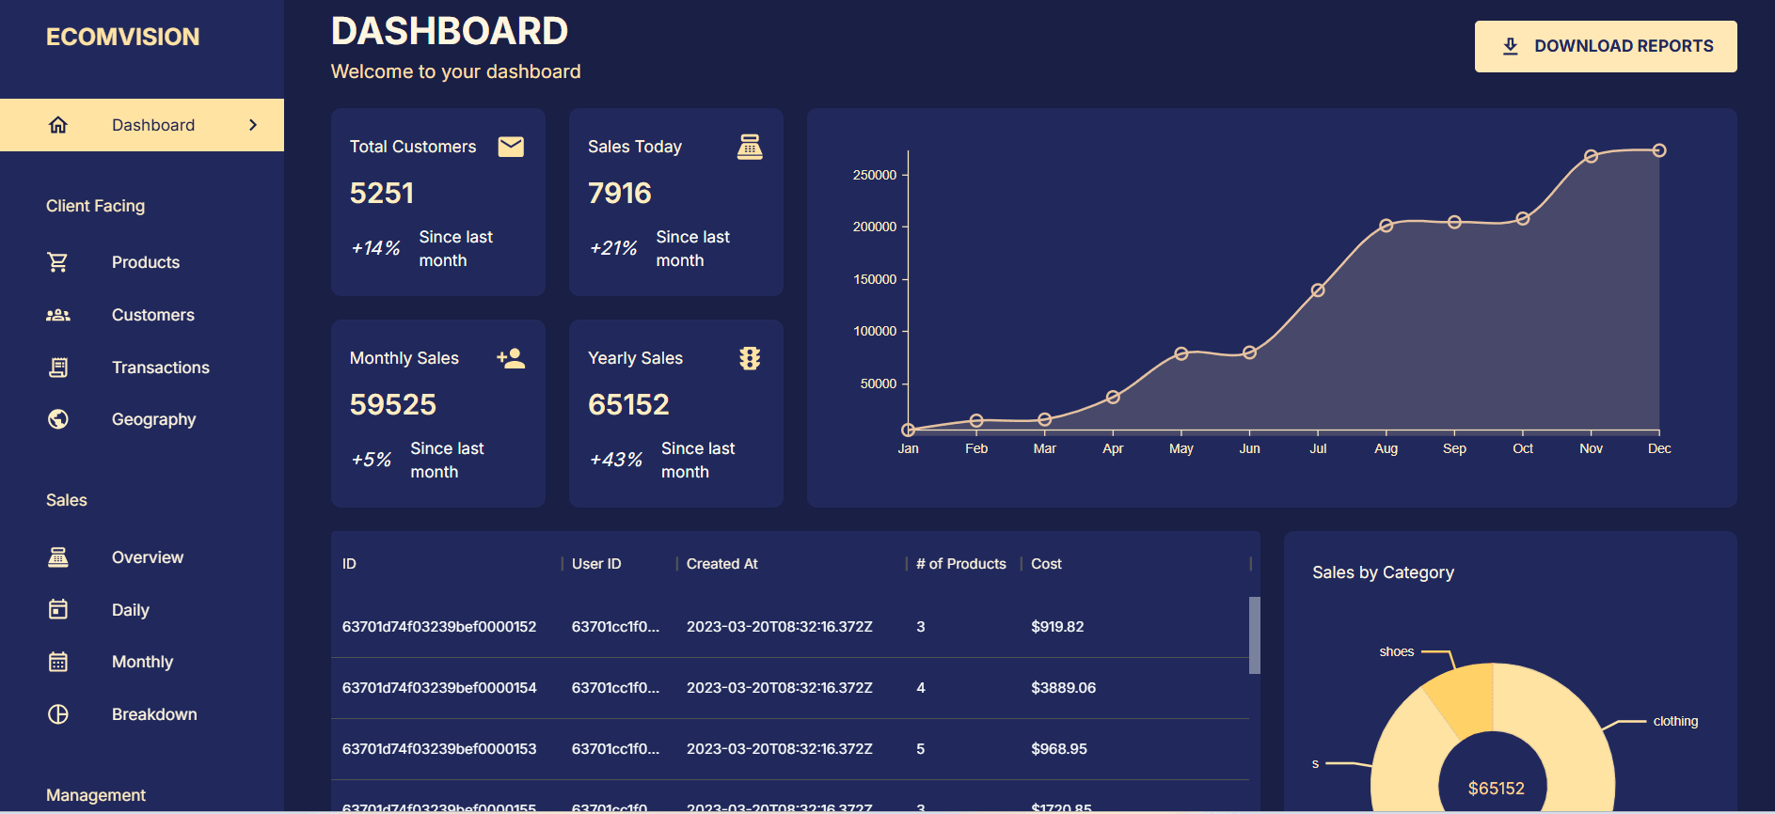
Task: Sort table by User ID column
Action: [x=618, y=564]
